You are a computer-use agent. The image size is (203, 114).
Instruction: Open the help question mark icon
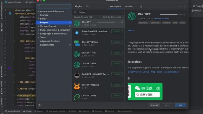coord(40,105)
